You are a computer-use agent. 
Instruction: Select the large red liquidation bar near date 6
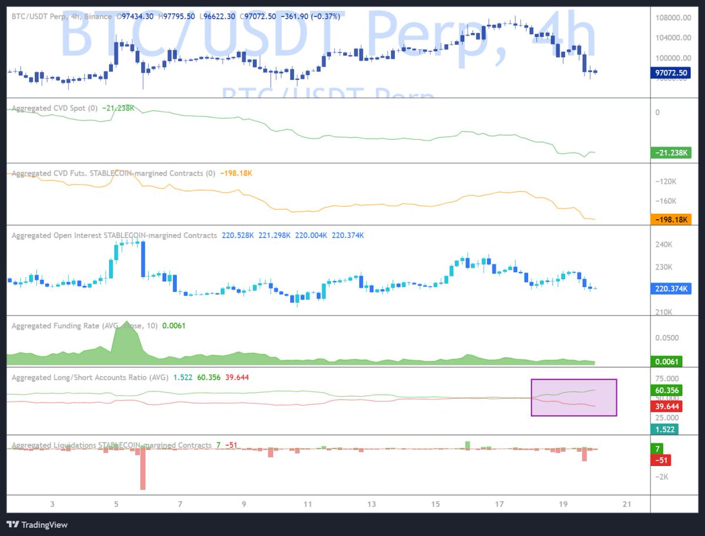[x=143, y=469]
